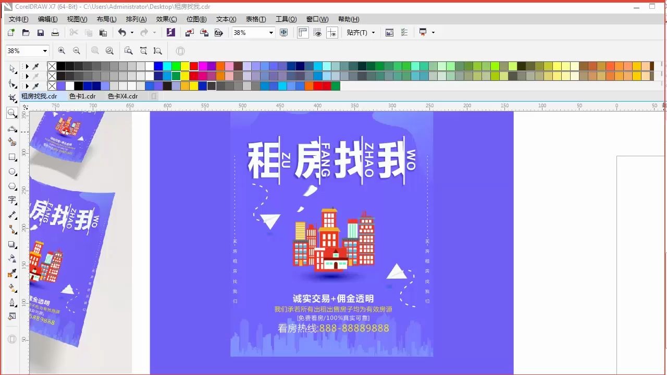The width and height of the screenshot is (667, 375).
Task: Select the Shape edit tool
Action: pos(13,83)
